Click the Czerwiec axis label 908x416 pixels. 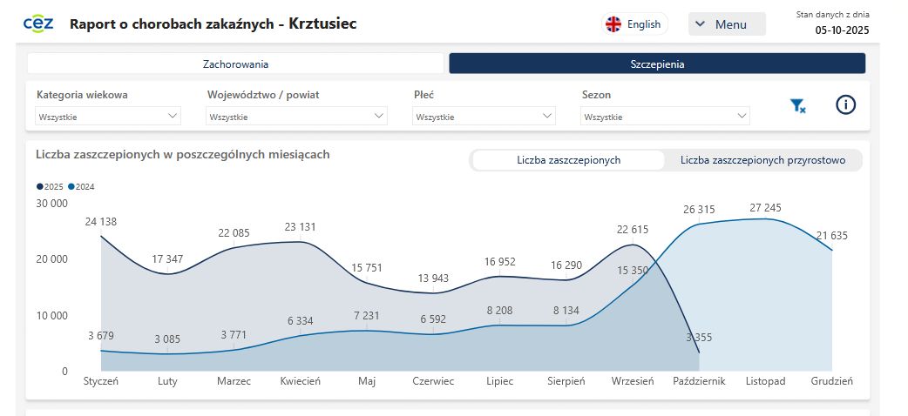coord(433,381)
